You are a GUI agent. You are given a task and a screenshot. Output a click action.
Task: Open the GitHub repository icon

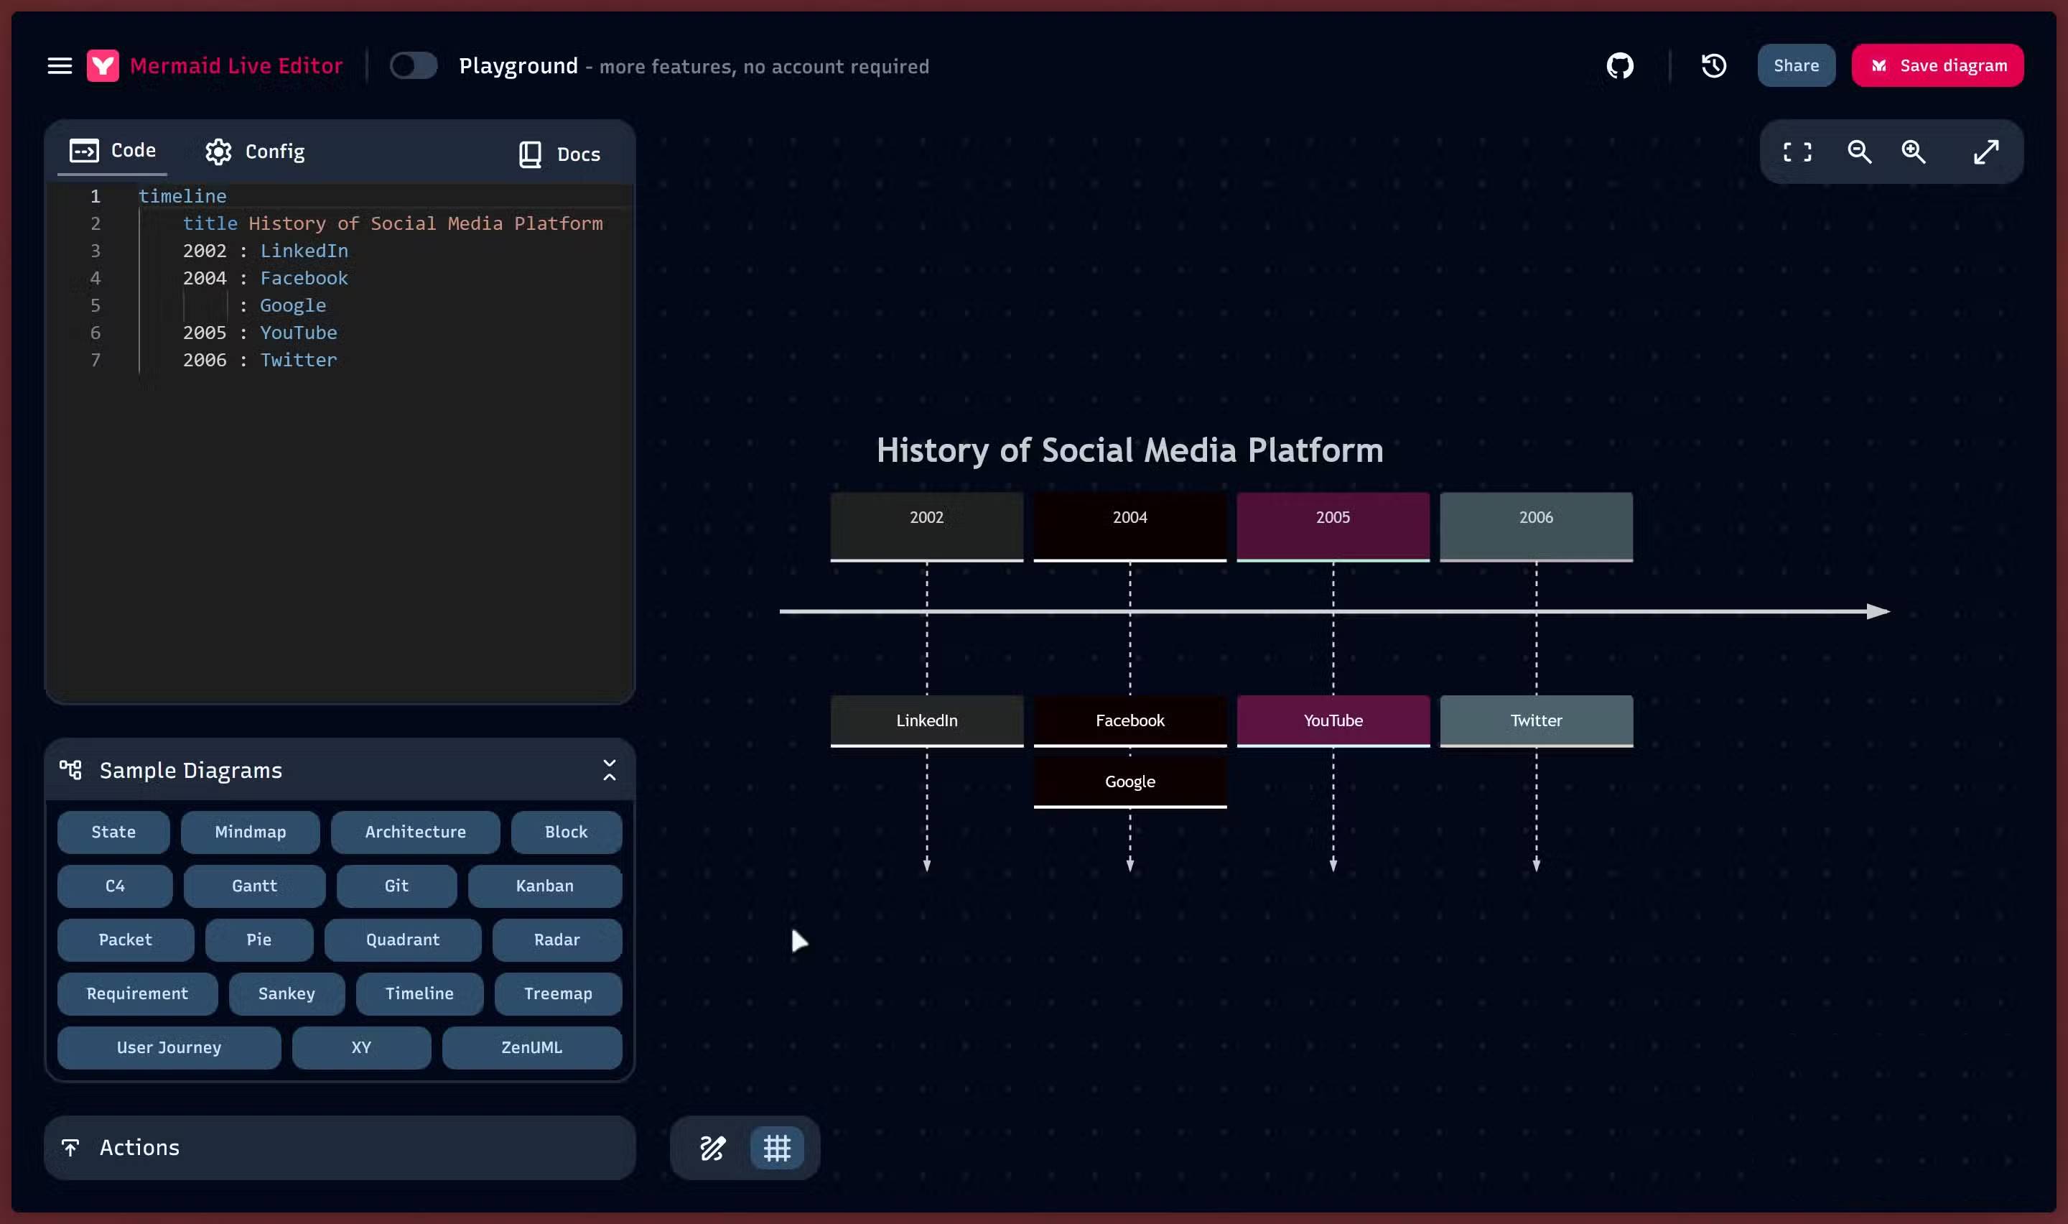[1620, 66]
